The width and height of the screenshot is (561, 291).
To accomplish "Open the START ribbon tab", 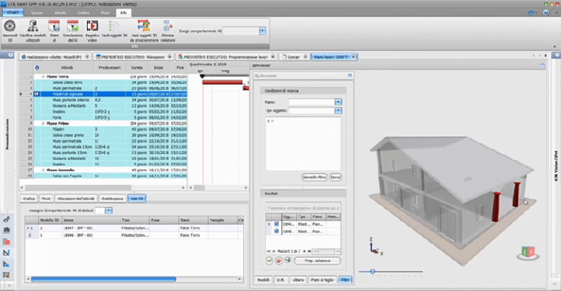I will (x=13, y=12).
